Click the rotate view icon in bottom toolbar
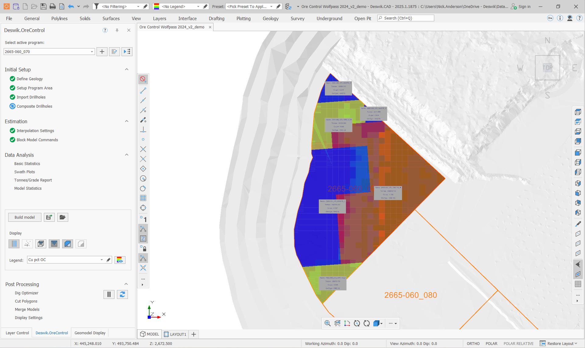 pyautogui.click(x=367, y=323)
